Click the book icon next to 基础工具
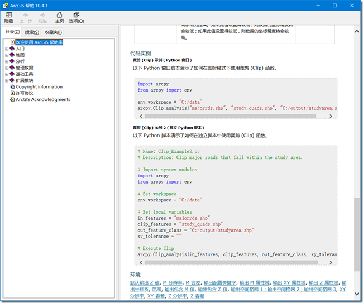Screen dimensions: 363x303 12,74
